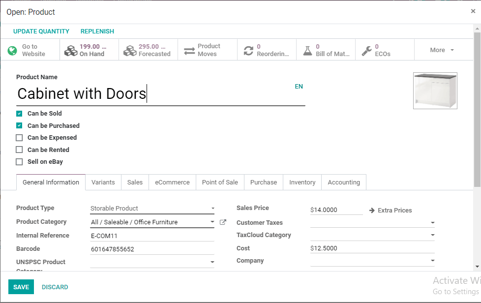
Task: Click the Product Name input field
Action: [161, 94]
